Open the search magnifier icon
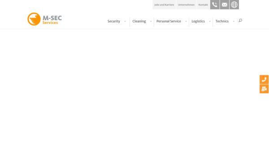This screenshot has height=168, width=269. [x=240, y=21]
